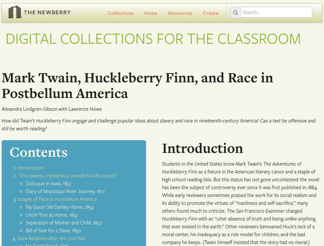
Task: Click author line Alexandra Lindgren-Gibson with Lawrence Howe
Action: click(52, 109)
